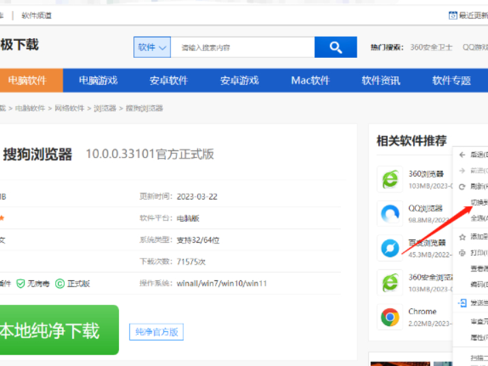
Task: Click hot search 360安全卫士
Action: click(x=431, y=47)
